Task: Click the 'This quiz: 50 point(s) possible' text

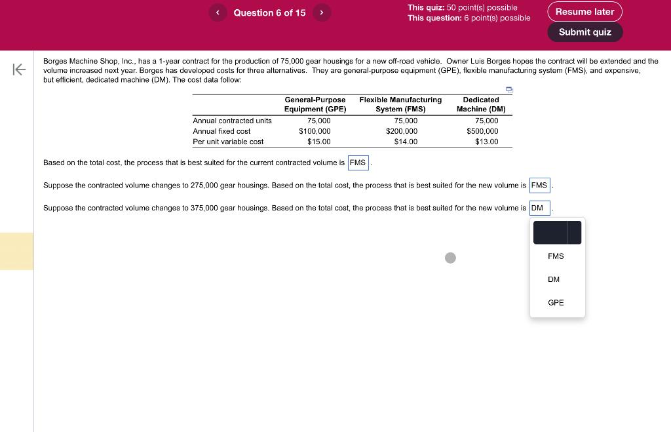Action: click(x=462, y=8)
